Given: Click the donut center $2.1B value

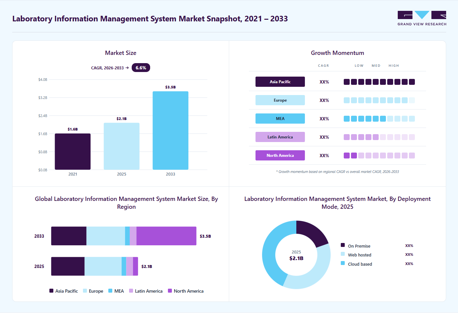Looking at the screenshot, I should pyautogui.click(x=296, y=258).
